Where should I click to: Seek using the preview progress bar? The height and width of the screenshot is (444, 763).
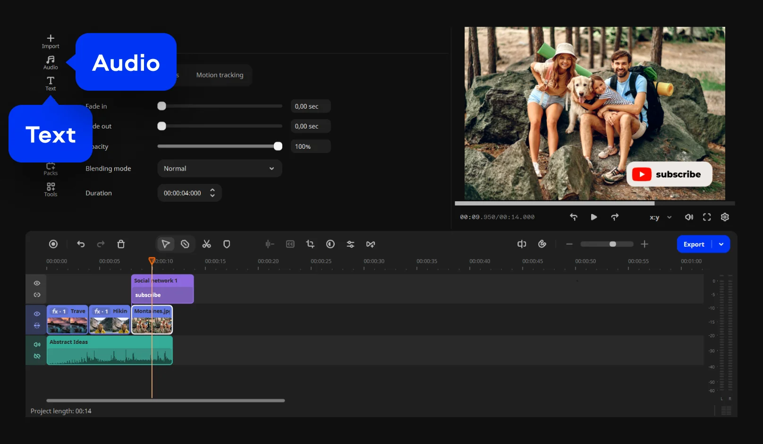[x=595, y=204]
